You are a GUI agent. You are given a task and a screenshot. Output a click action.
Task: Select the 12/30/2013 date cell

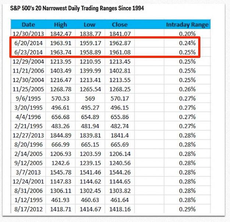click(x=28, y=34)
